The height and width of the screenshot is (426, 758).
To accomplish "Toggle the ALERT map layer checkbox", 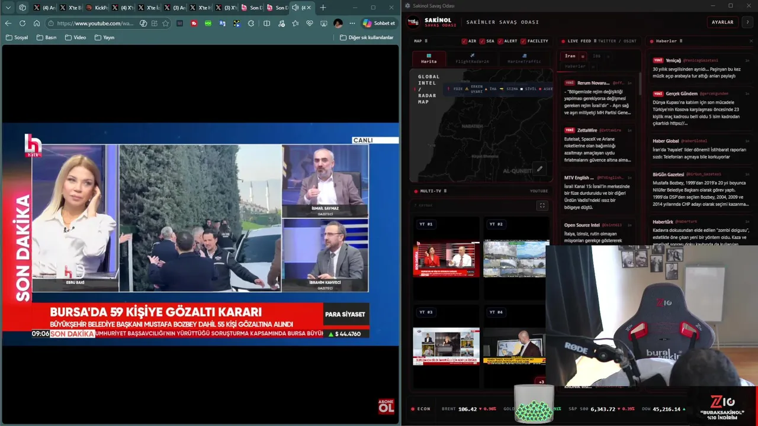I will [x=500, y=41].
